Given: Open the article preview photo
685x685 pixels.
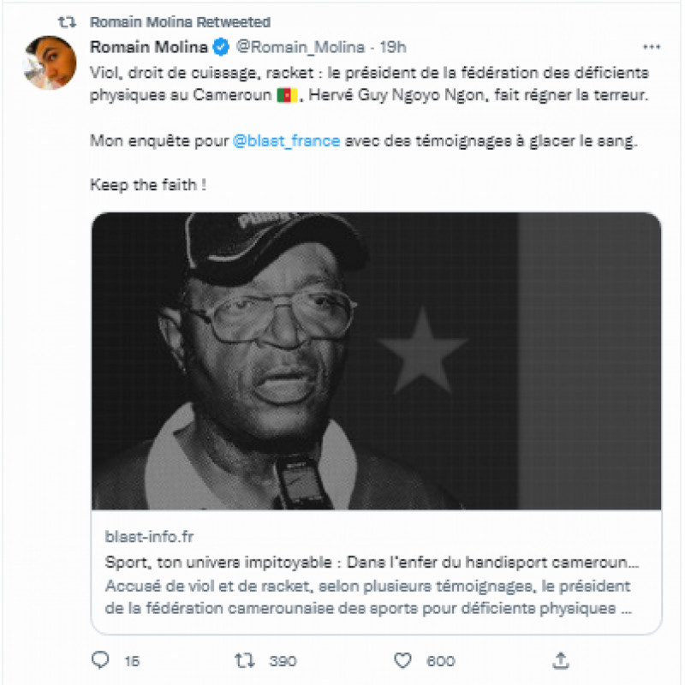Looking at the screenshot, I should pyautogui.click(x=376, y=360).
